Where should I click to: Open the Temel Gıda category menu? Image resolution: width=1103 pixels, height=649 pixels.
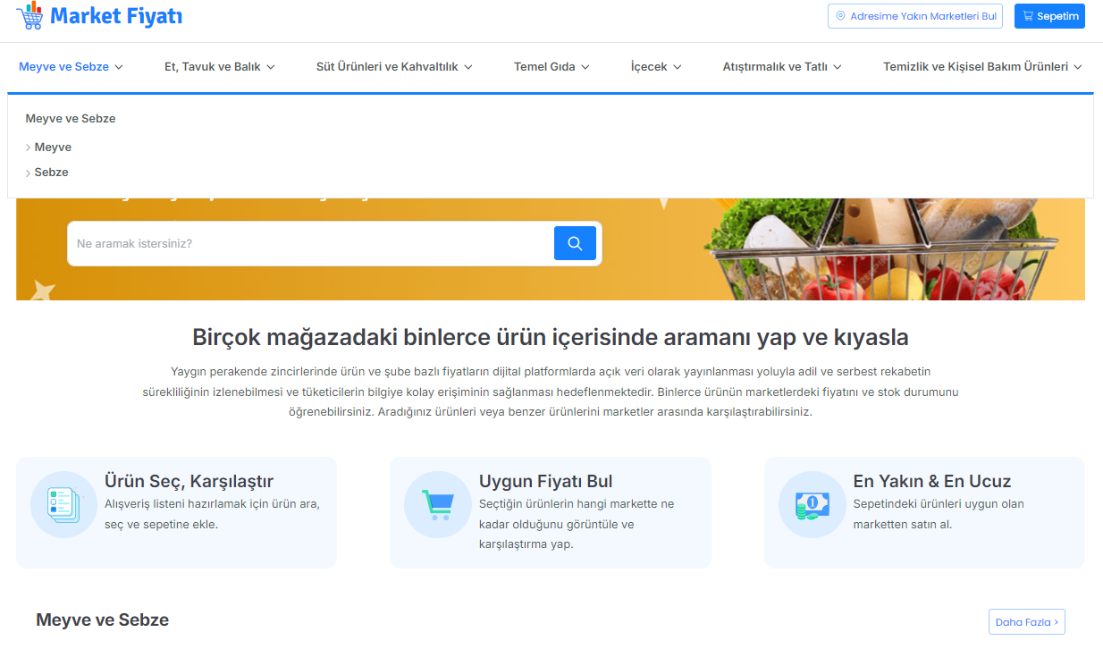[x=551, y=66]
